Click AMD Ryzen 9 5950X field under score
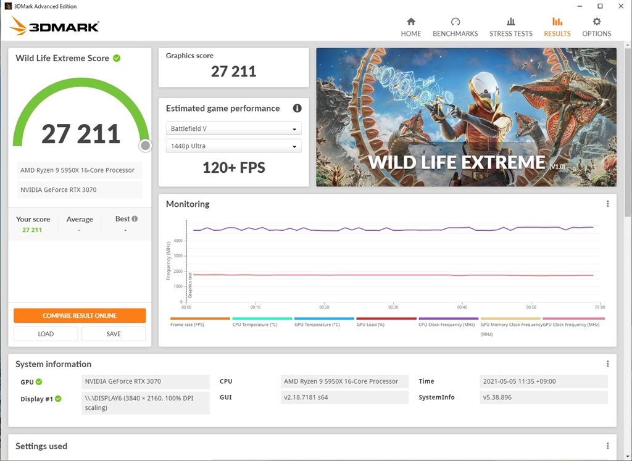This screenshot has width=632, height=461. [80, 170]
